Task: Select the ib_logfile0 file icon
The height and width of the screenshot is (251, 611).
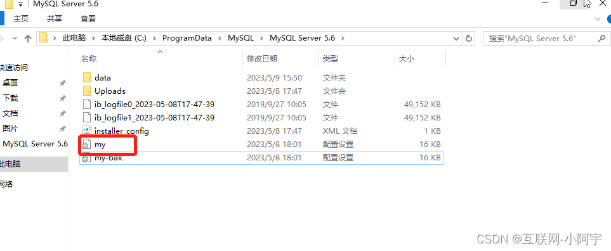Action: (x=86, y=105)
